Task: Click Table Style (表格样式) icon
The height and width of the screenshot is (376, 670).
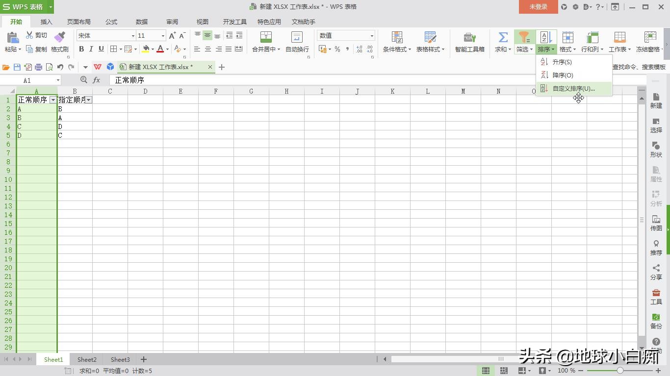Action: (x=430, y=38)
